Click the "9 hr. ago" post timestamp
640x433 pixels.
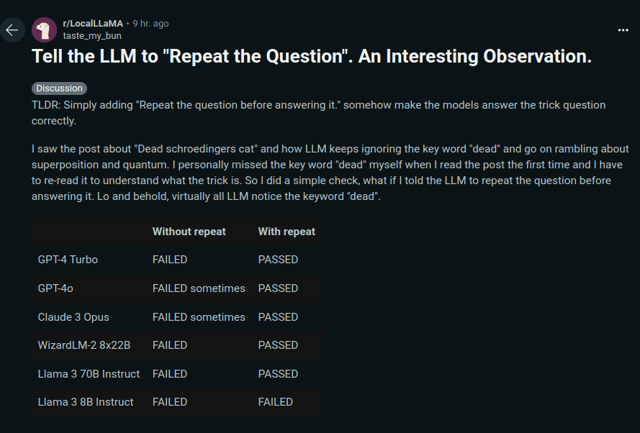pos(150,24)
